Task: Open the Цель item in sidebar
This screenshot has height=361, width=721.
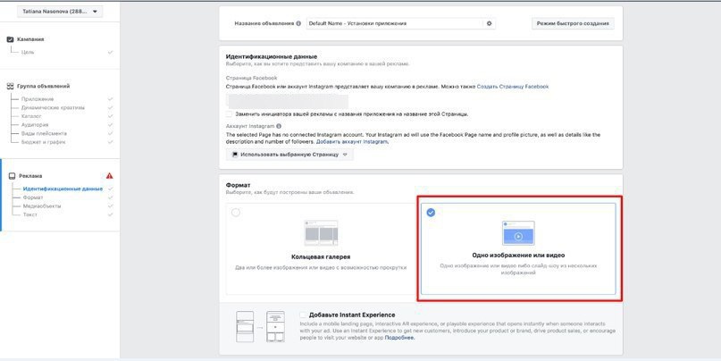Action: [28, 52]
